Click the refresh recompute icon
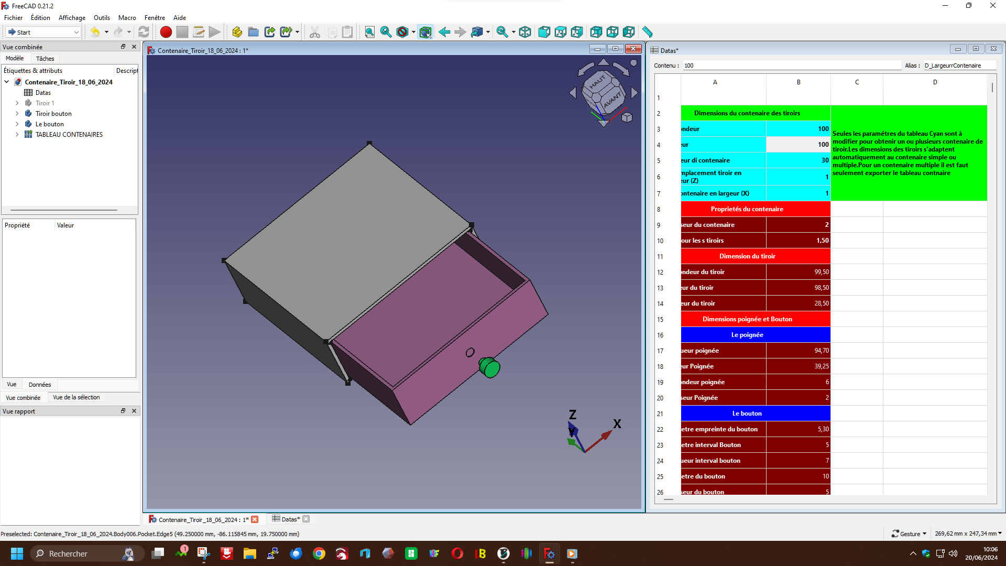This screenshot has height=566, width=1006. [144, 32]
